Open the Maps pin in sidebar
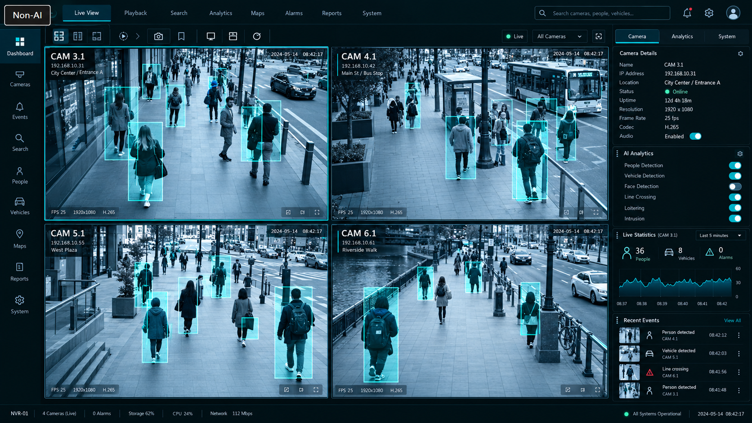This screenshot has width=752, height=423. pos(20,239)
